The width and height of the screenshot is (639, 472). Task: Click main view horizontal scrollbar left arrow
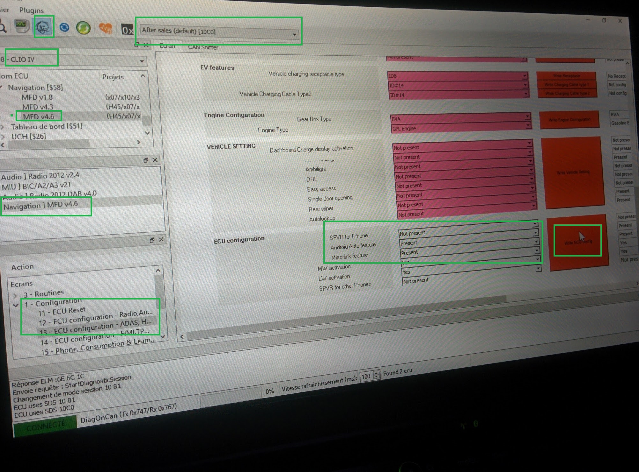[182, 337]
